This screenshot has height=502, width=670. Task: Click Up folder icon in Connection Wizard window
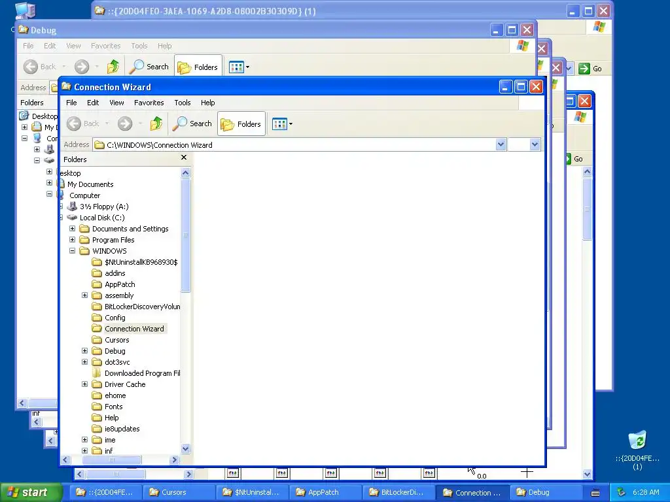point(156,124)
